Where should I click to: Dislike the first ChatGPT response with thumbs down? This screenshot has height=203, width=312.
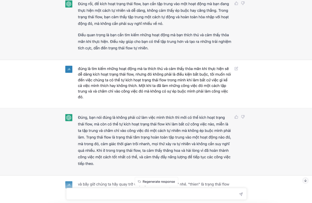[x=243, y=3]
